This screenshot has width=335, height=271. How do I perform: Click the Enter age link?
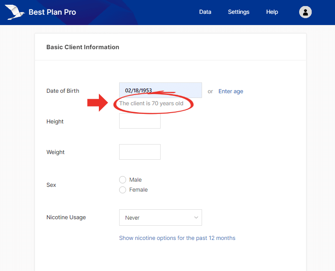point(231,91)
